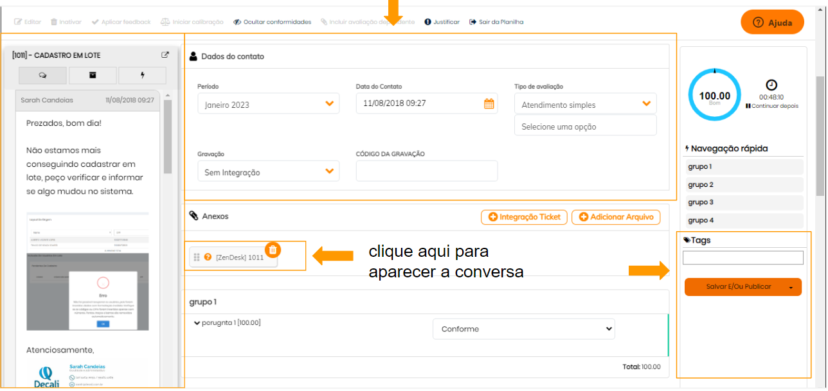This screenshot has width=828, height=391.
Task: Click Justificar in the toolbar
Action: coord(442,22)
